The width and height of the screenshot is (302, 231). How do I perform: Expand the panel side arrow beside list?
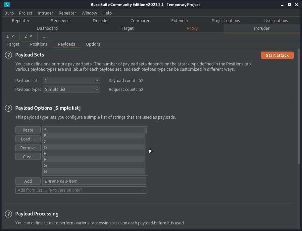(x=150, y=151)
